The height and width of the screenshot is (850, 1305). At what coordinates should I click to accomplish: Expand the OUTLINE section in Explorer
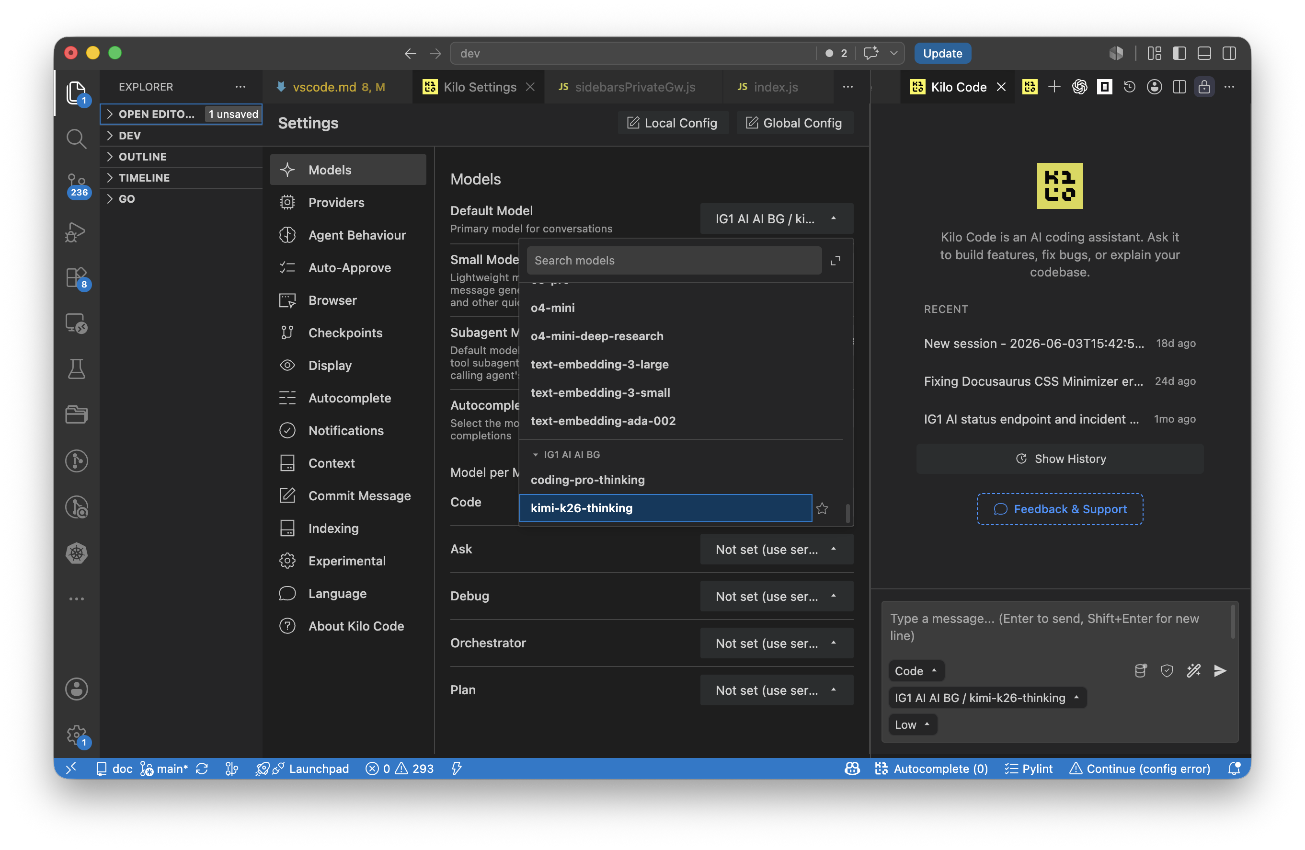181,156
